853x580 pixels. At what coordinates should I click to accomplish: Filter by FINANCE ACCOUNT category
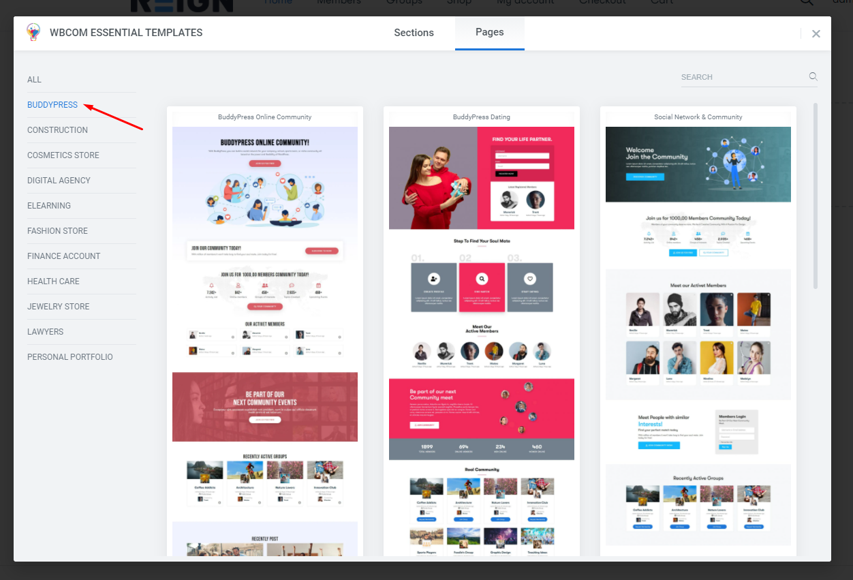coord(64,256)
